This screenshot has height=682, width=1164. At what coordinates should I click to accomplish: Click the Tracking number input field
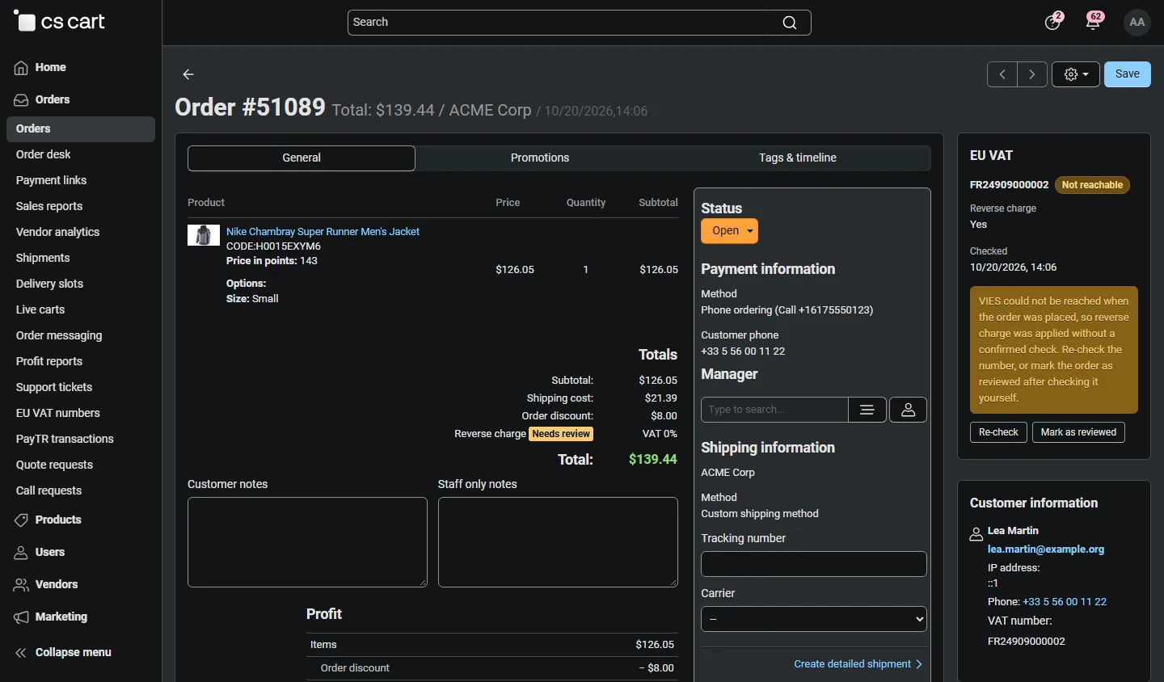[814, 564]
